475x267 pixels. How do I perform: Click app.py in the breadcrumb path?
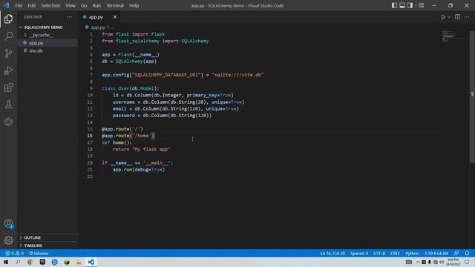[97, 27]
